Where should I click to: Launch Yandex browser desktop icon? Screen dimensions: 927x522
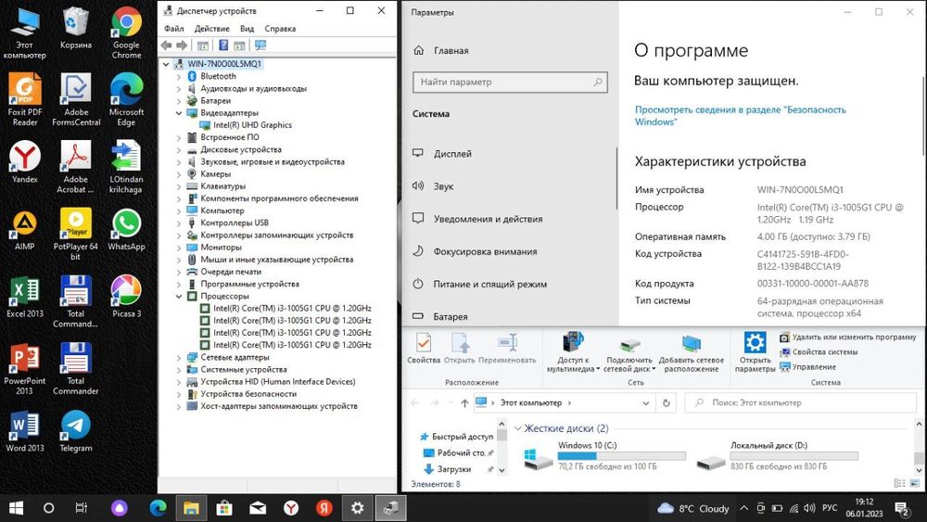click(x=25, y=162)
